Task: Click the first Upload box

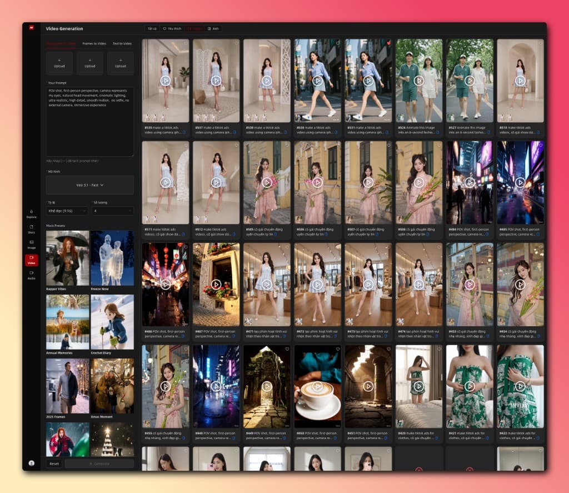Action: [59, 63]
